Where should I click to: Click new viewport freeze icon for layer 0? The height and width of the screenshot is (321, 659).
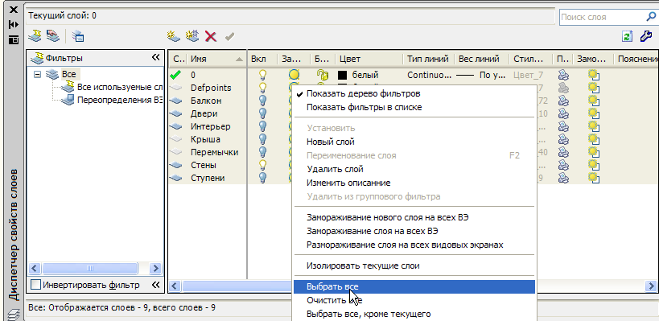pyautogui.click(x=594, y=75)
